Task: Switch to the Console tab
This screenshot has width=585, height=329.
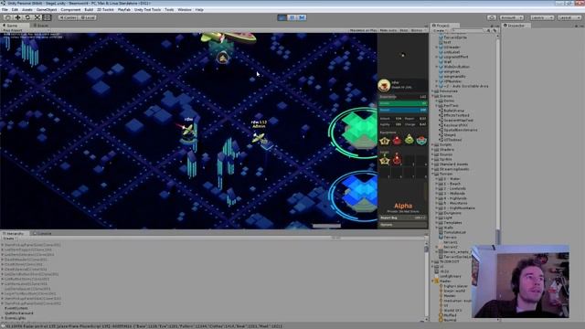Action: click(x=42, y=234)
